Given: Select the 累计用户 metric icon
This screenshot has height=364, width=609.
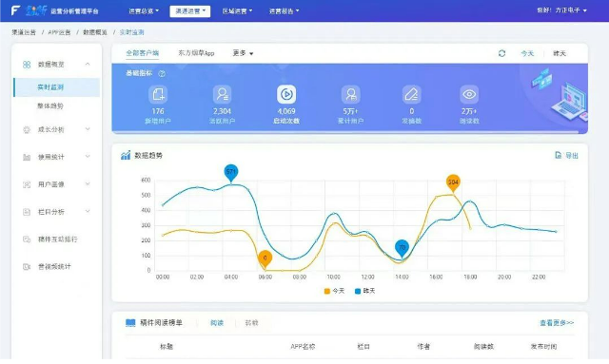Looking at the screenshot, I should coord(351,94).
